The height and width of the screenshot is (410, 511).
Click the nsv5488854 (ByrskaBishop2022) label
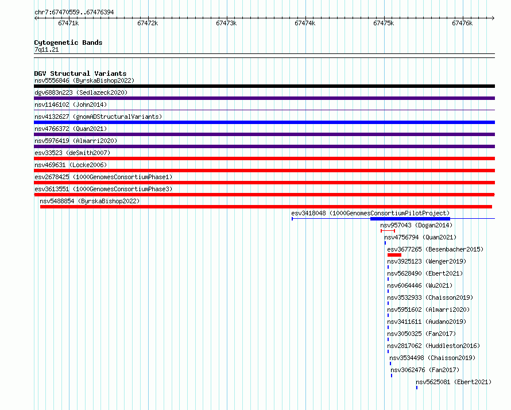(90, 201)
